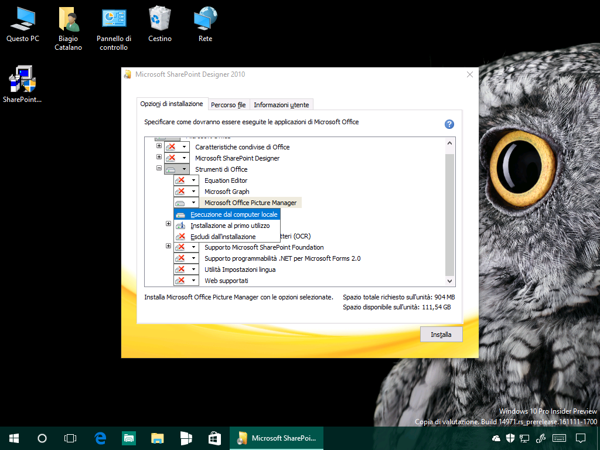Click Windows Defender shield tray icon

[x=510, y=438]
